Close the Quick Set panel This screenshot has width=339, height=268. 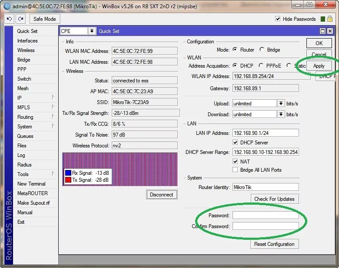coord(330,31)
